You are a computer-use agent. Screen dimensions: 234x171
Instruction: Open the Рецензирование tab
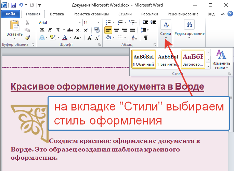[183, 14]
